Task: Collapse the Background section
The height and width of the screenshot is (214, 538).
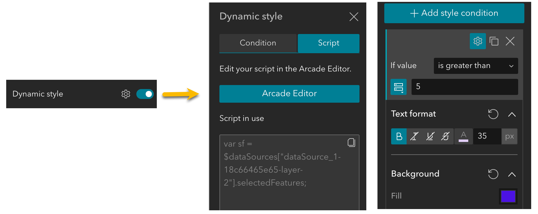Action: (x=512, y=174)
